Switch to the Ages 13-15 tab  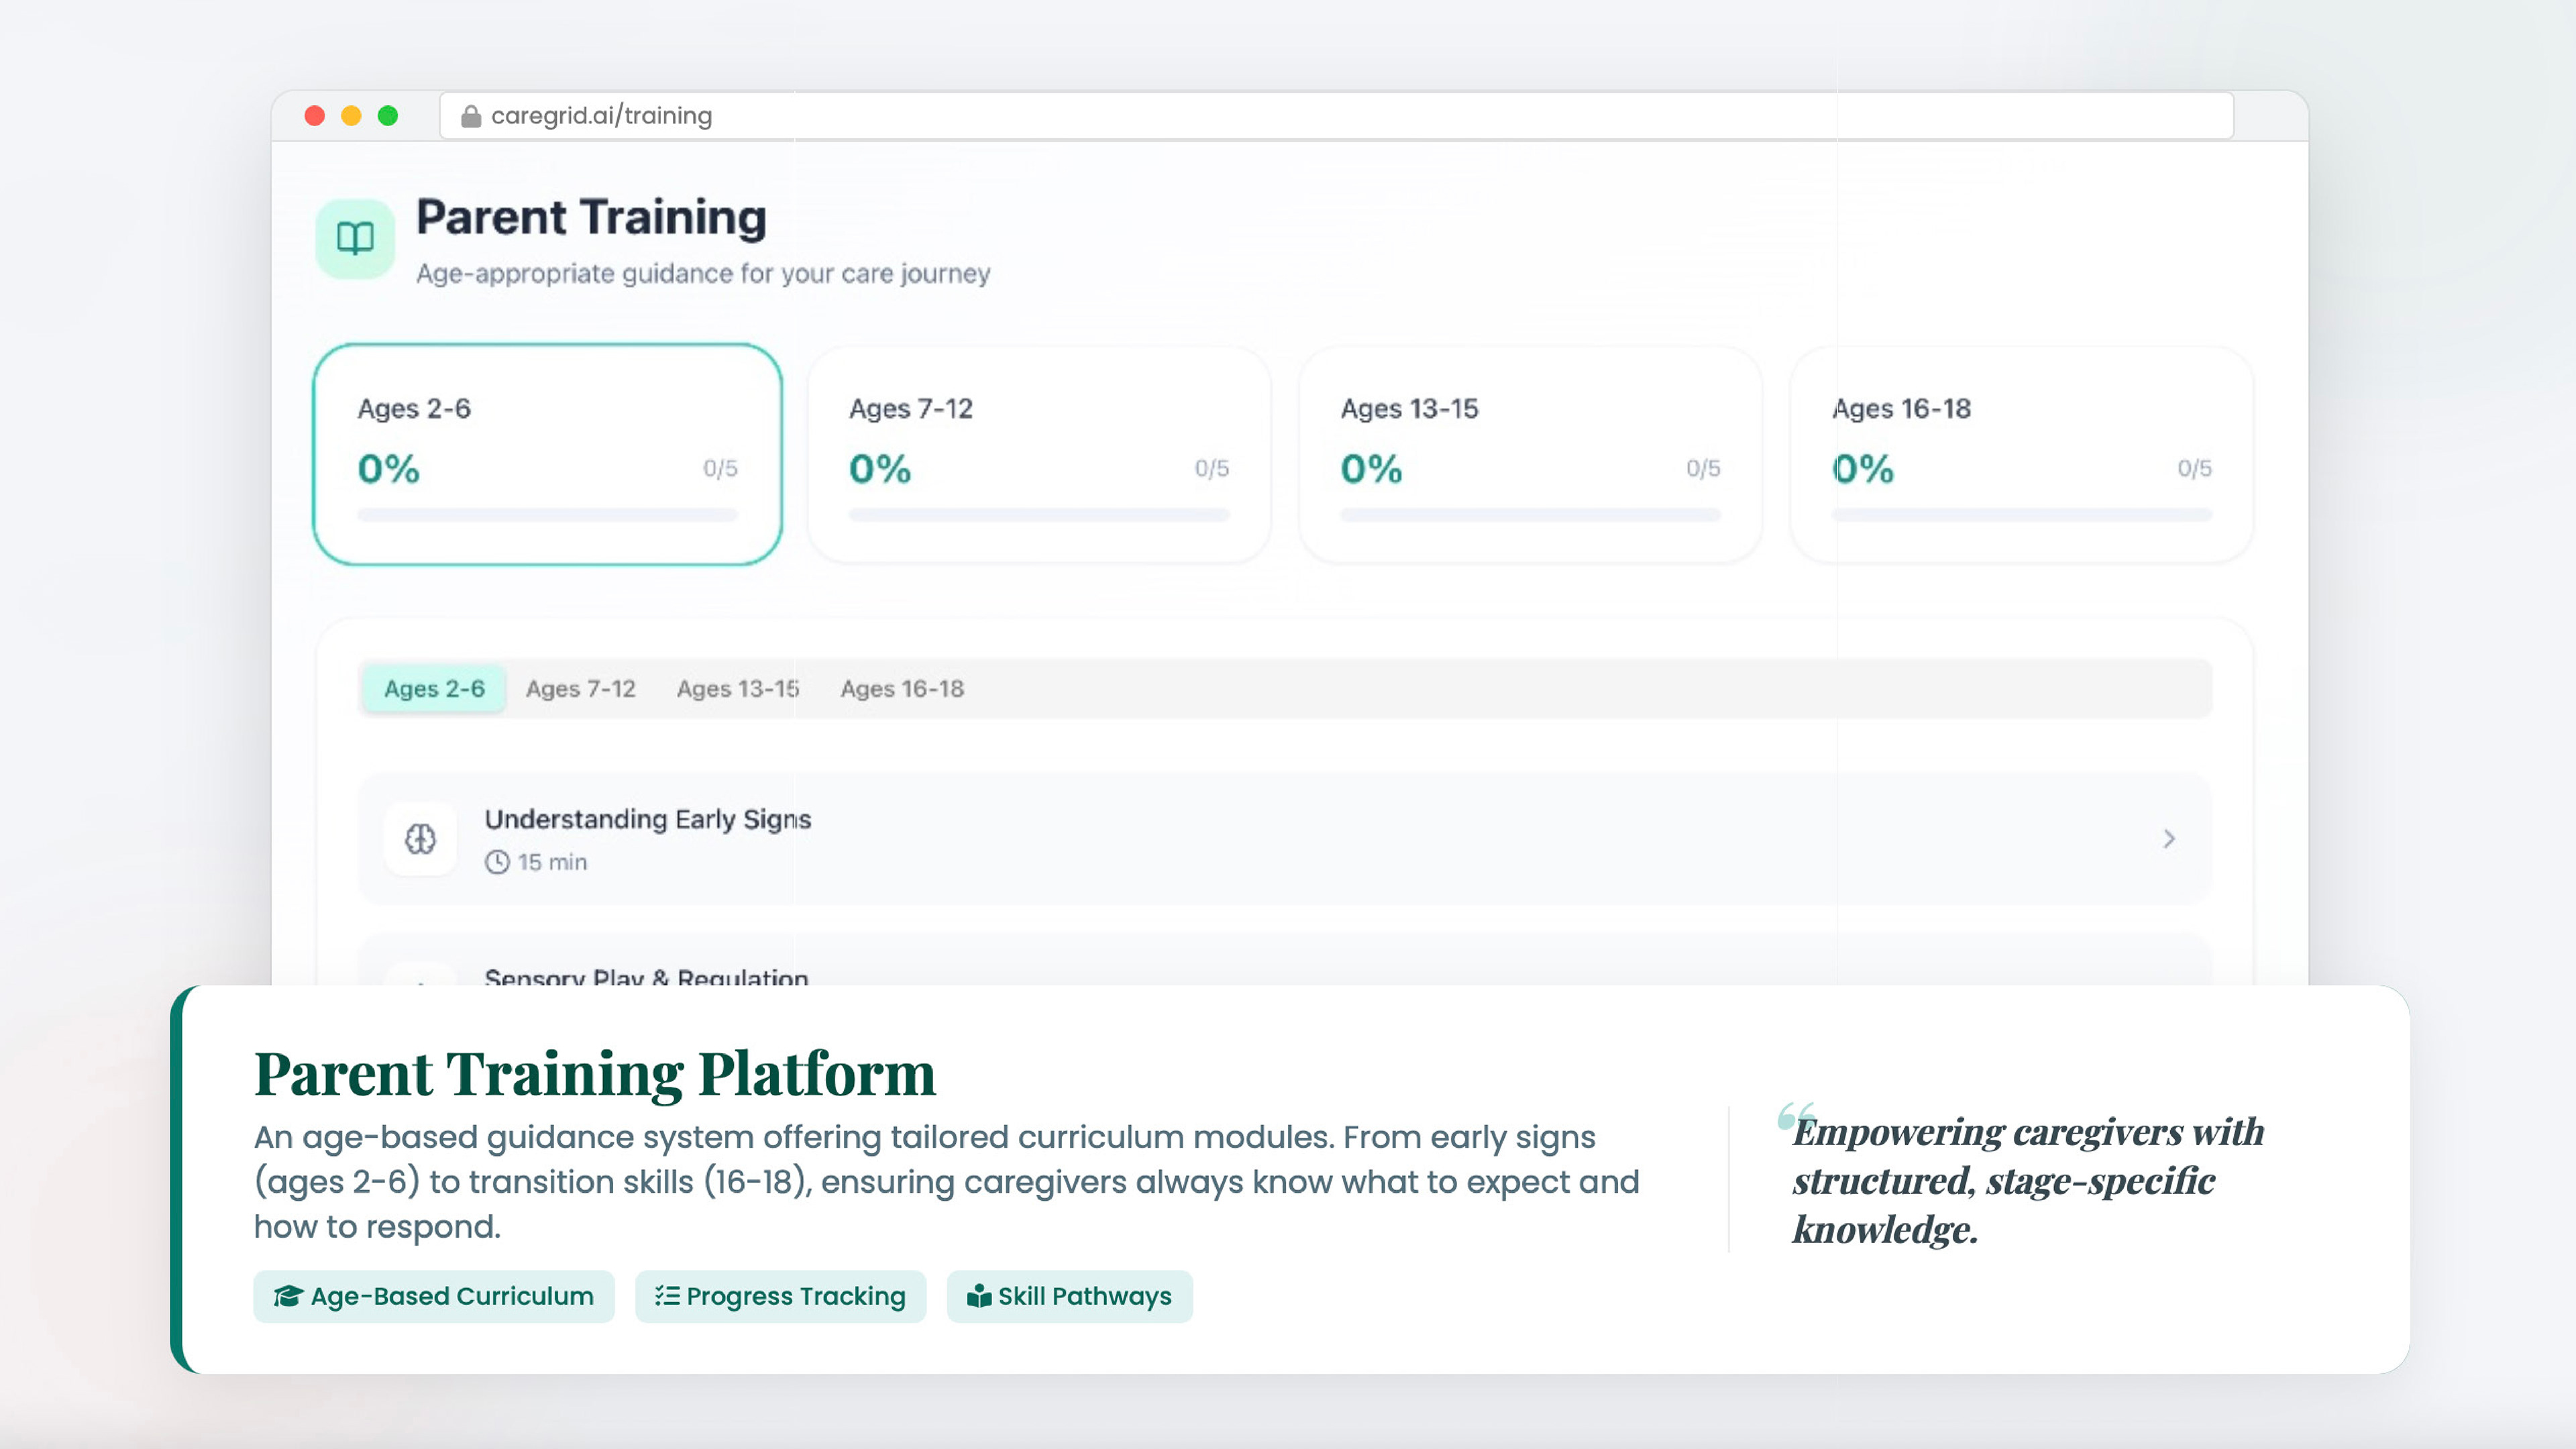tap(737, 688)
